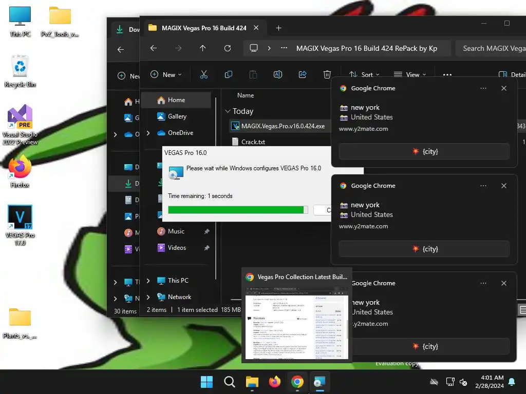This screenshot has height=394, width=526.
Task: Click the Paste icon in Explorer toolbar
Action: (x=253, y=74)
